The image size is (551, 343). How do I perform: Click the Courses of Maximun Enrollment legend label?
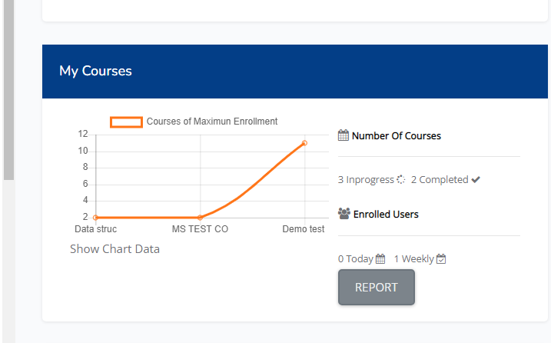click(212, 122)
